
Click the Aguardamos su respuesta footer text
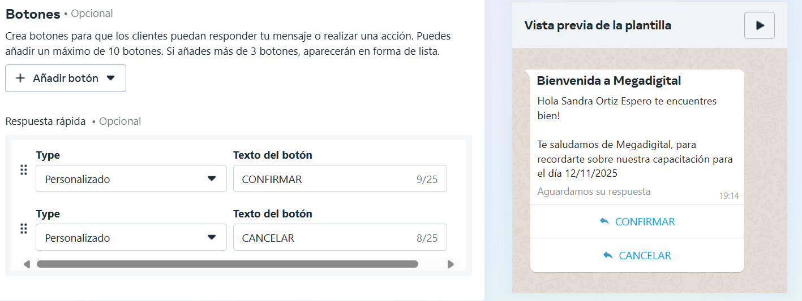click(x=594, y=191)
